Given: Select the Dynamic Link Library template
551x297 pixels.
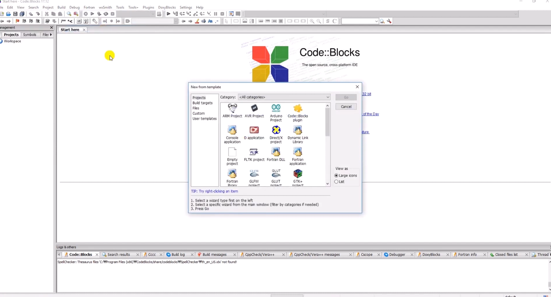Looking at the screenshot, I should 298,135.
